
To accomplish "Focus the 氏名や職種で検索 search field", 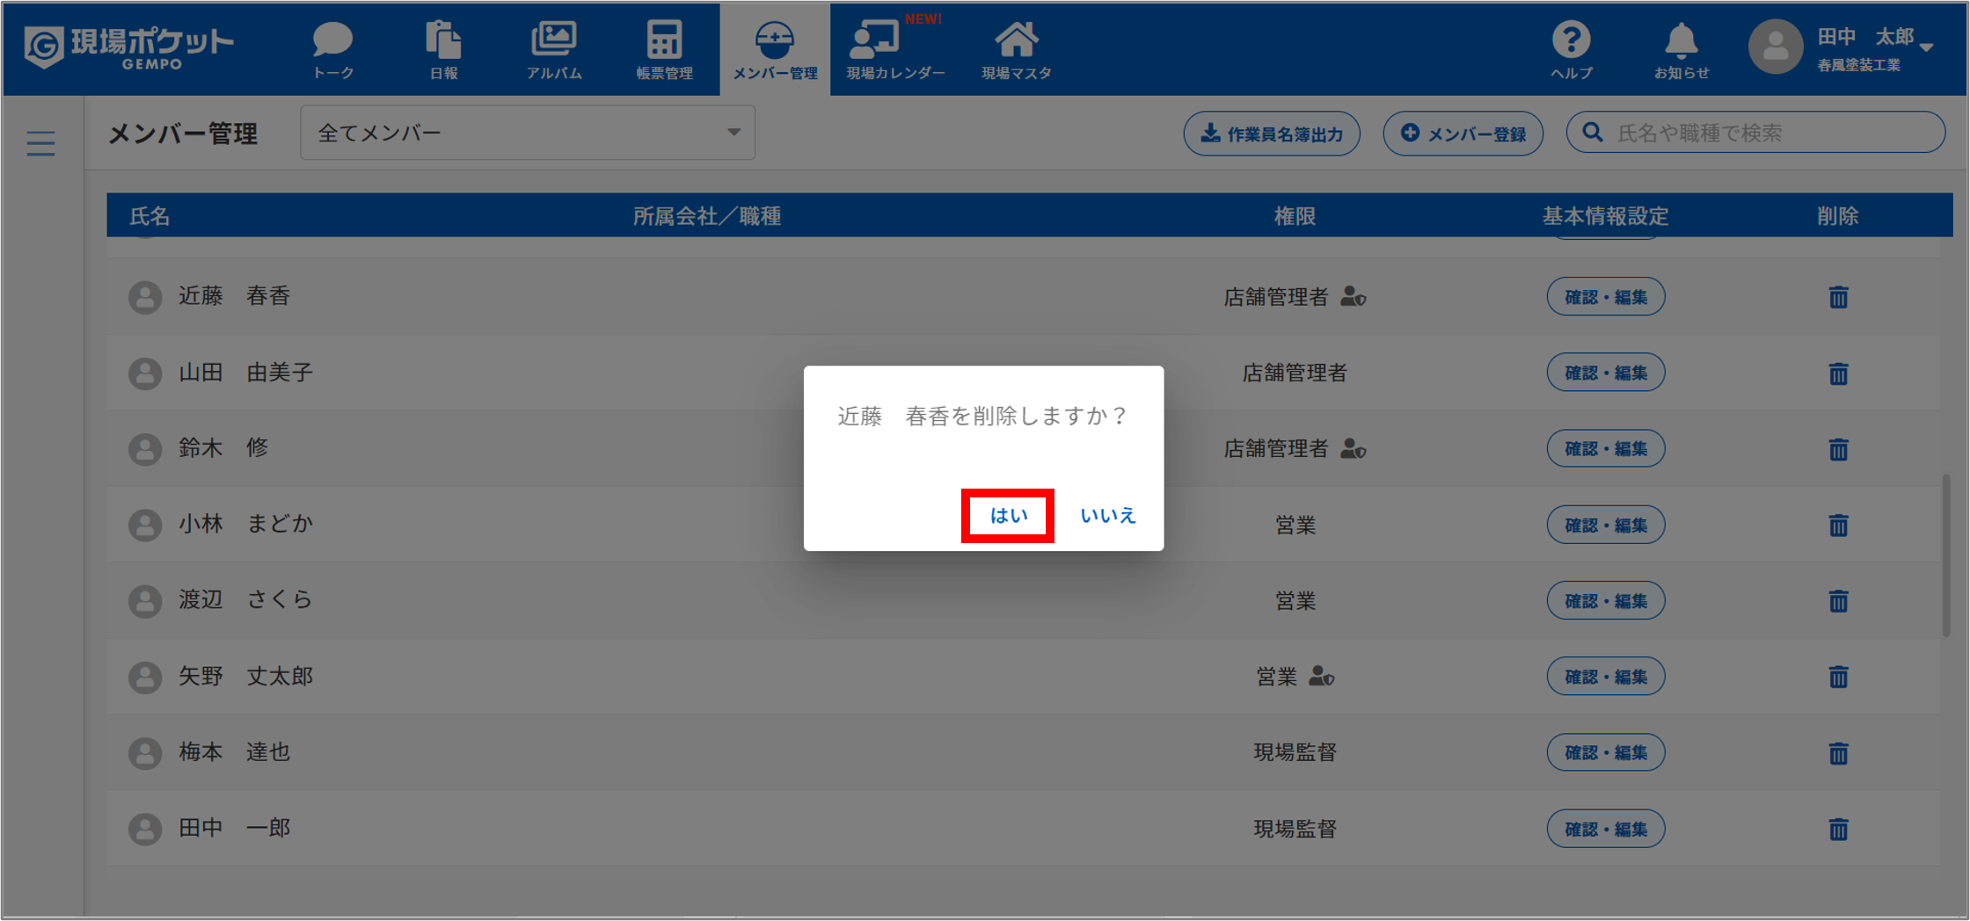I will pyautogui.click(x=1755, y=133).
